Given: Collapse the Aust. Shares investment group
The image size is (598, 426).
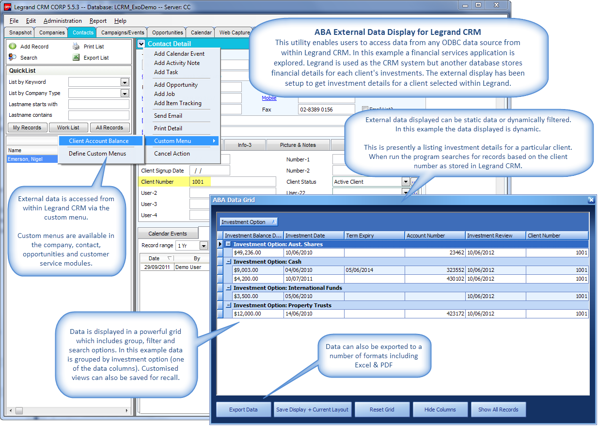Looking at the screenshot, I should pyautogui.click(x=228, y=244).
